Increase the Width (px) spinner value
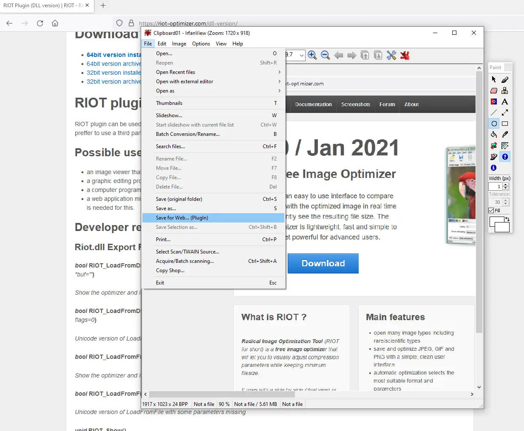The image size is (524, 431). 506,185
